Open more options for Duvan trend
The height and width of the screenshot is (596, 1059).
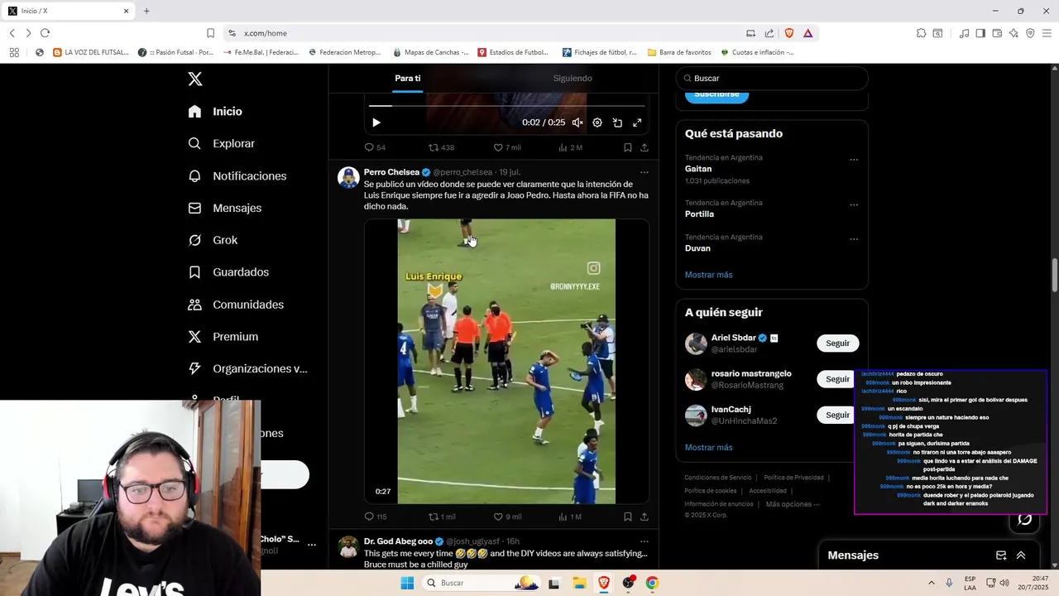coord(854,239)
